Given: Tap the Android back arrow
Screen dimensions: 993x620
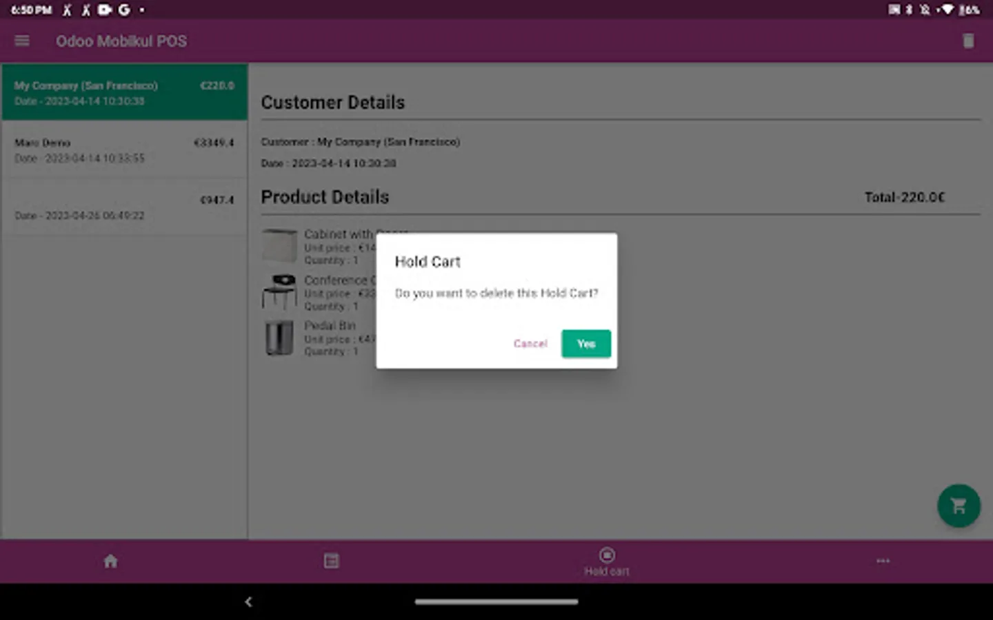Looking at the screenshot, I should coord(248,601).
